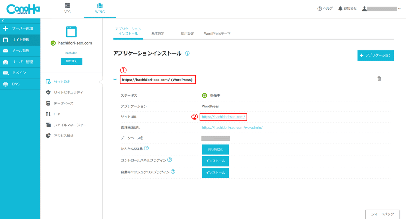Switch to the アプリケーションインストール tab
Viewport: 406px width, 219px height.
point(128,31)
